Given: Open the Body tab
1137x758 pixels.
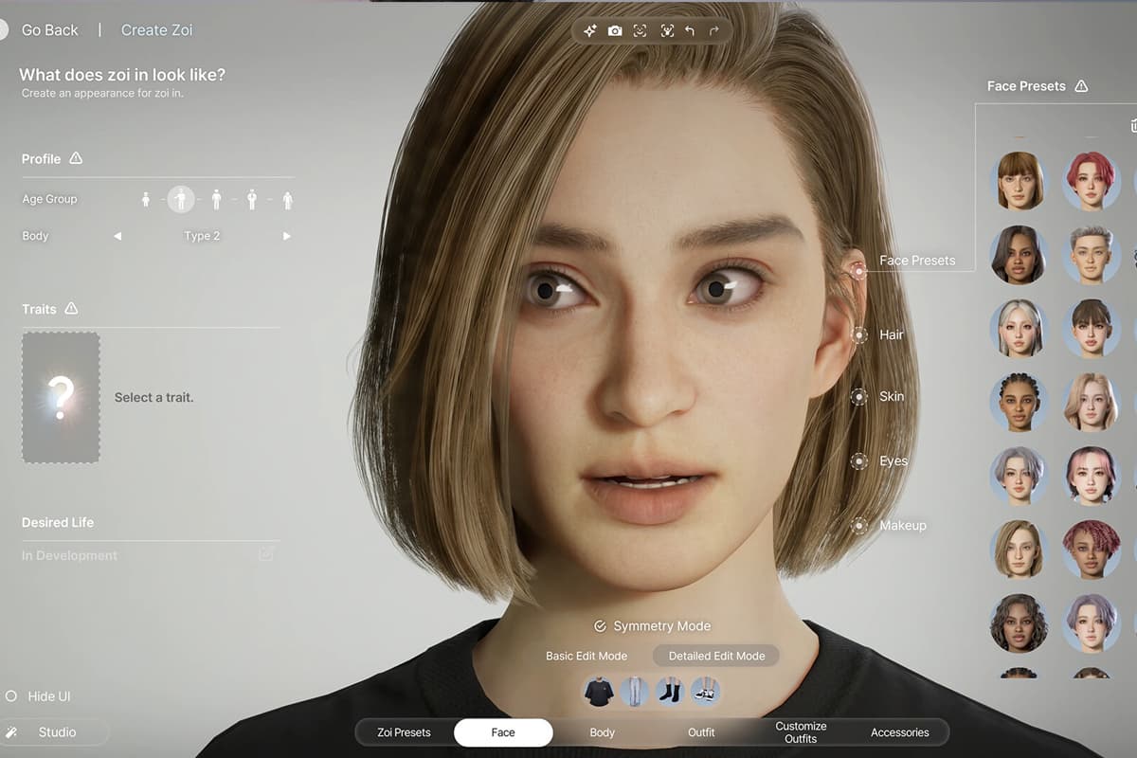Looking at the screenshot, I should tap(602, 732).
